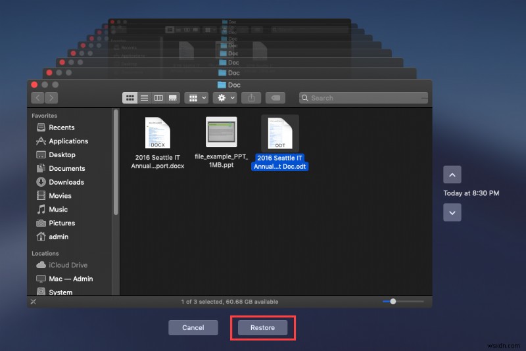Image resolution: width=526 pixels, height=351 pixels.
Task: Click the Applications A-shaped icon
Action: click(x=41, y=141)
